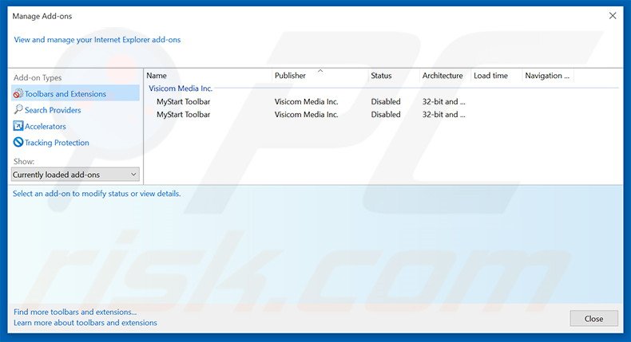Viewport: 631px width, 342px height.
Task: Open Find more toolbars and extensions link
Action: [75, 312]
